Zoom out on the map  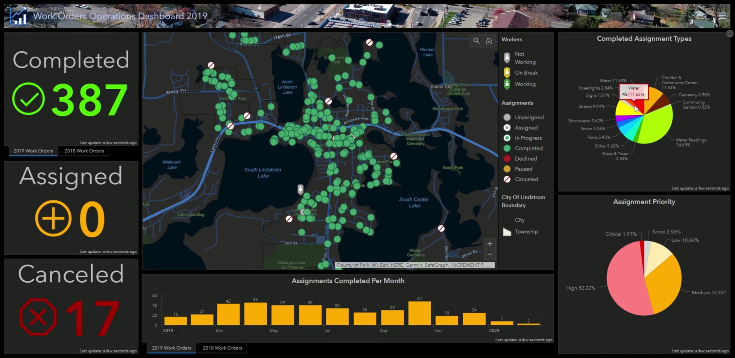[x=490, y=254]
